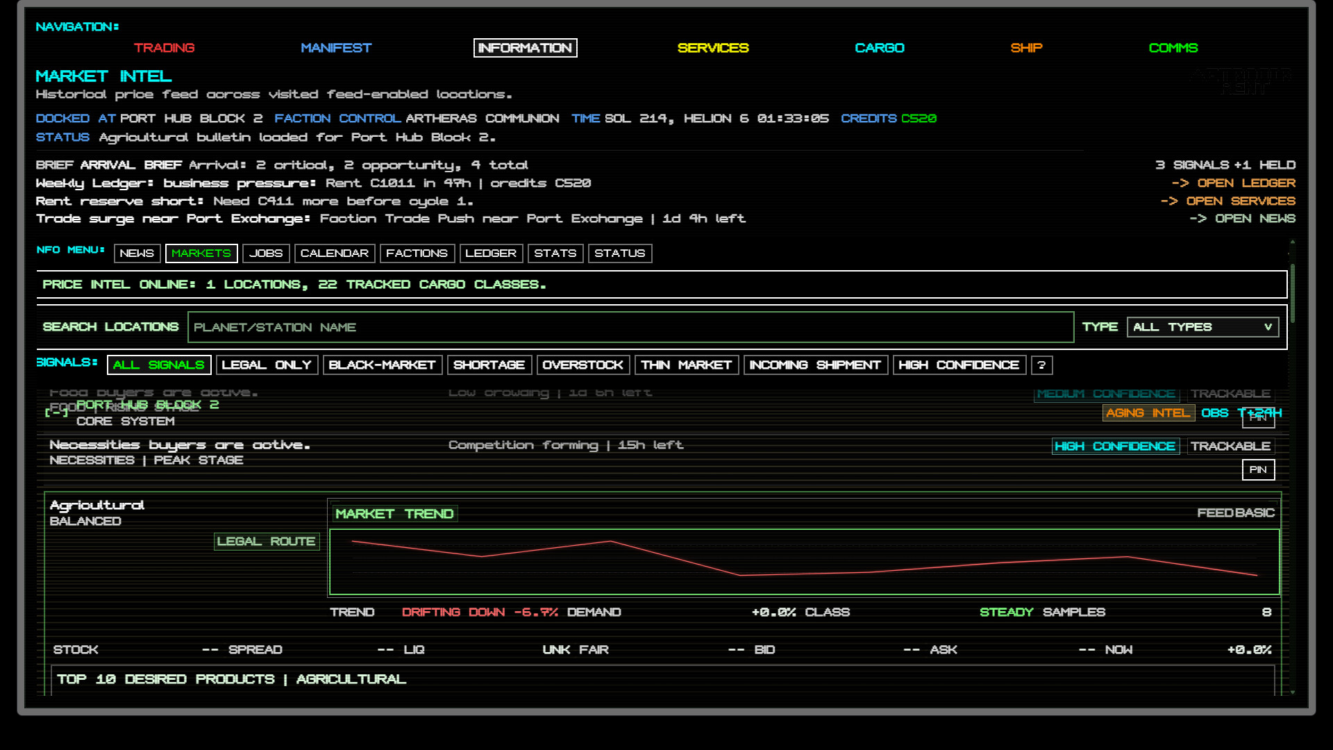Screen dimensions: 1333x750
Task: Pin the Necessities buyers signal
Action: coord(1258,470)
